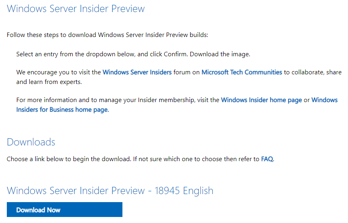Screen dimensions: 348x223
Task: Click the word English in build heading
Action: [x=198, y=191]
